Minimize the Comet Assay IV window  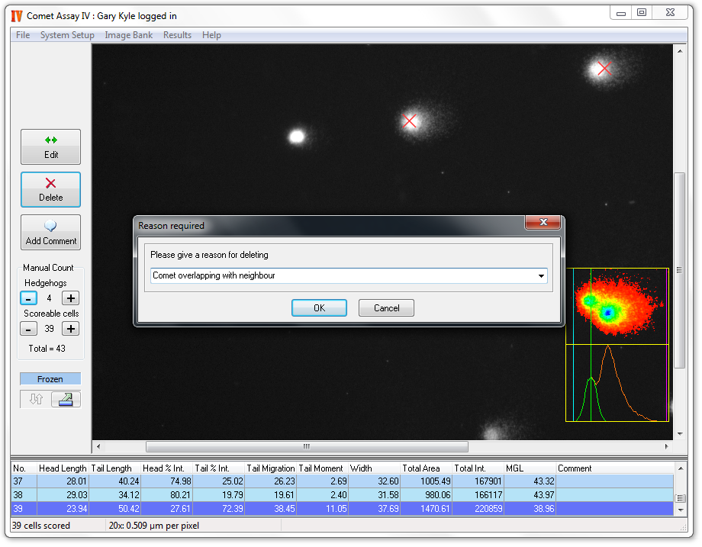pyautogui.click(x=621, y=13)
